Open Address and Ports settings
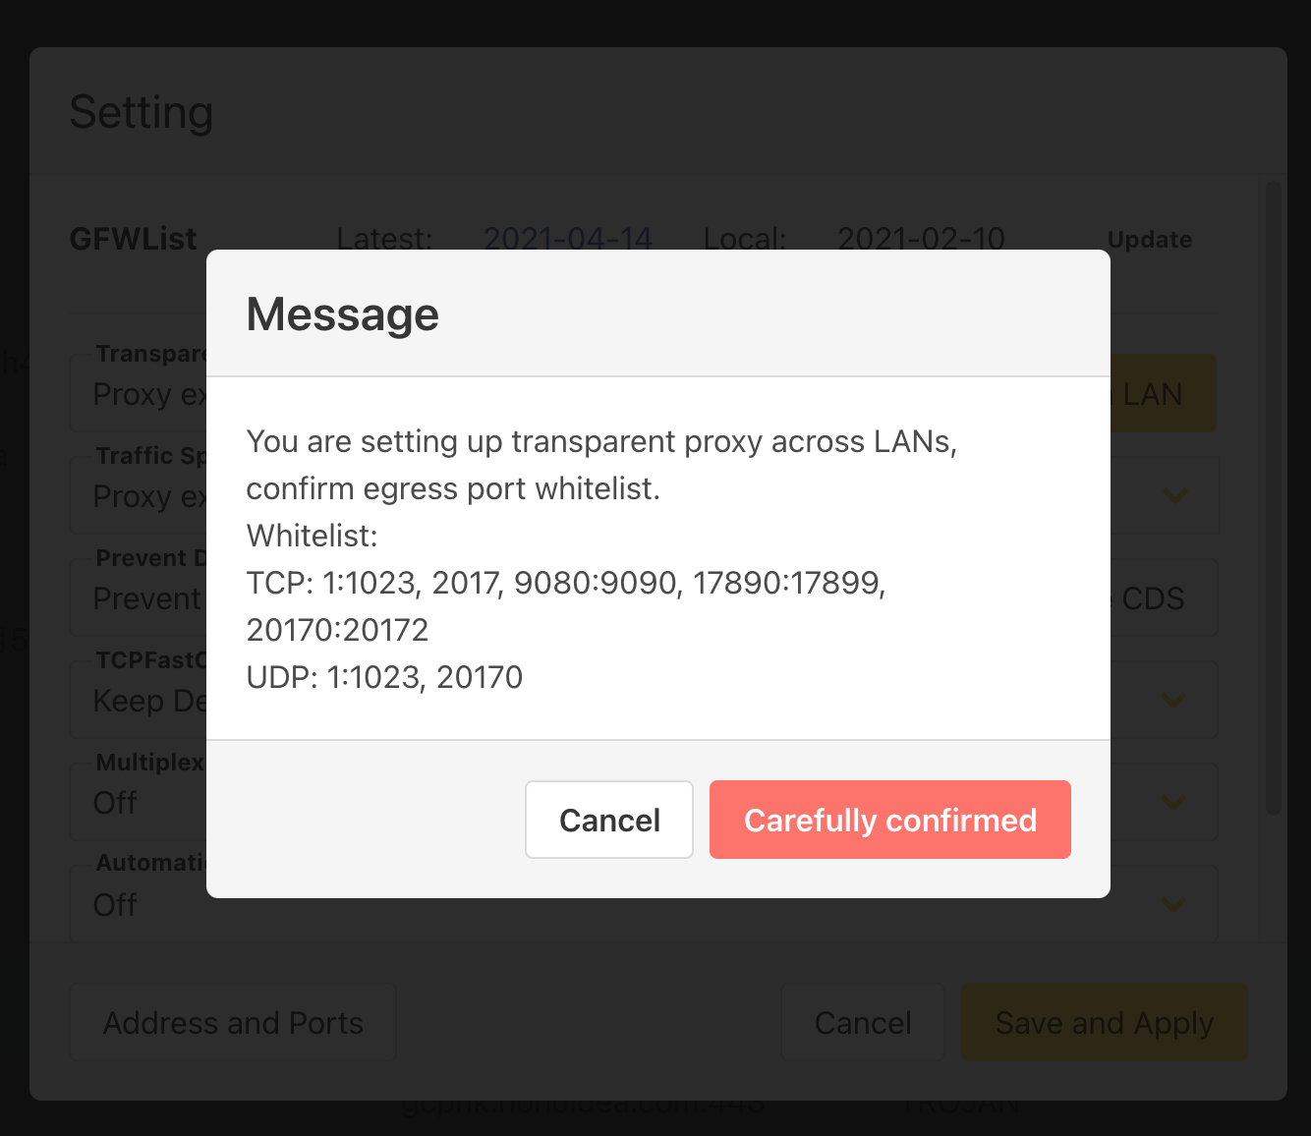 pyautogui.click(x=233, y=1023)
